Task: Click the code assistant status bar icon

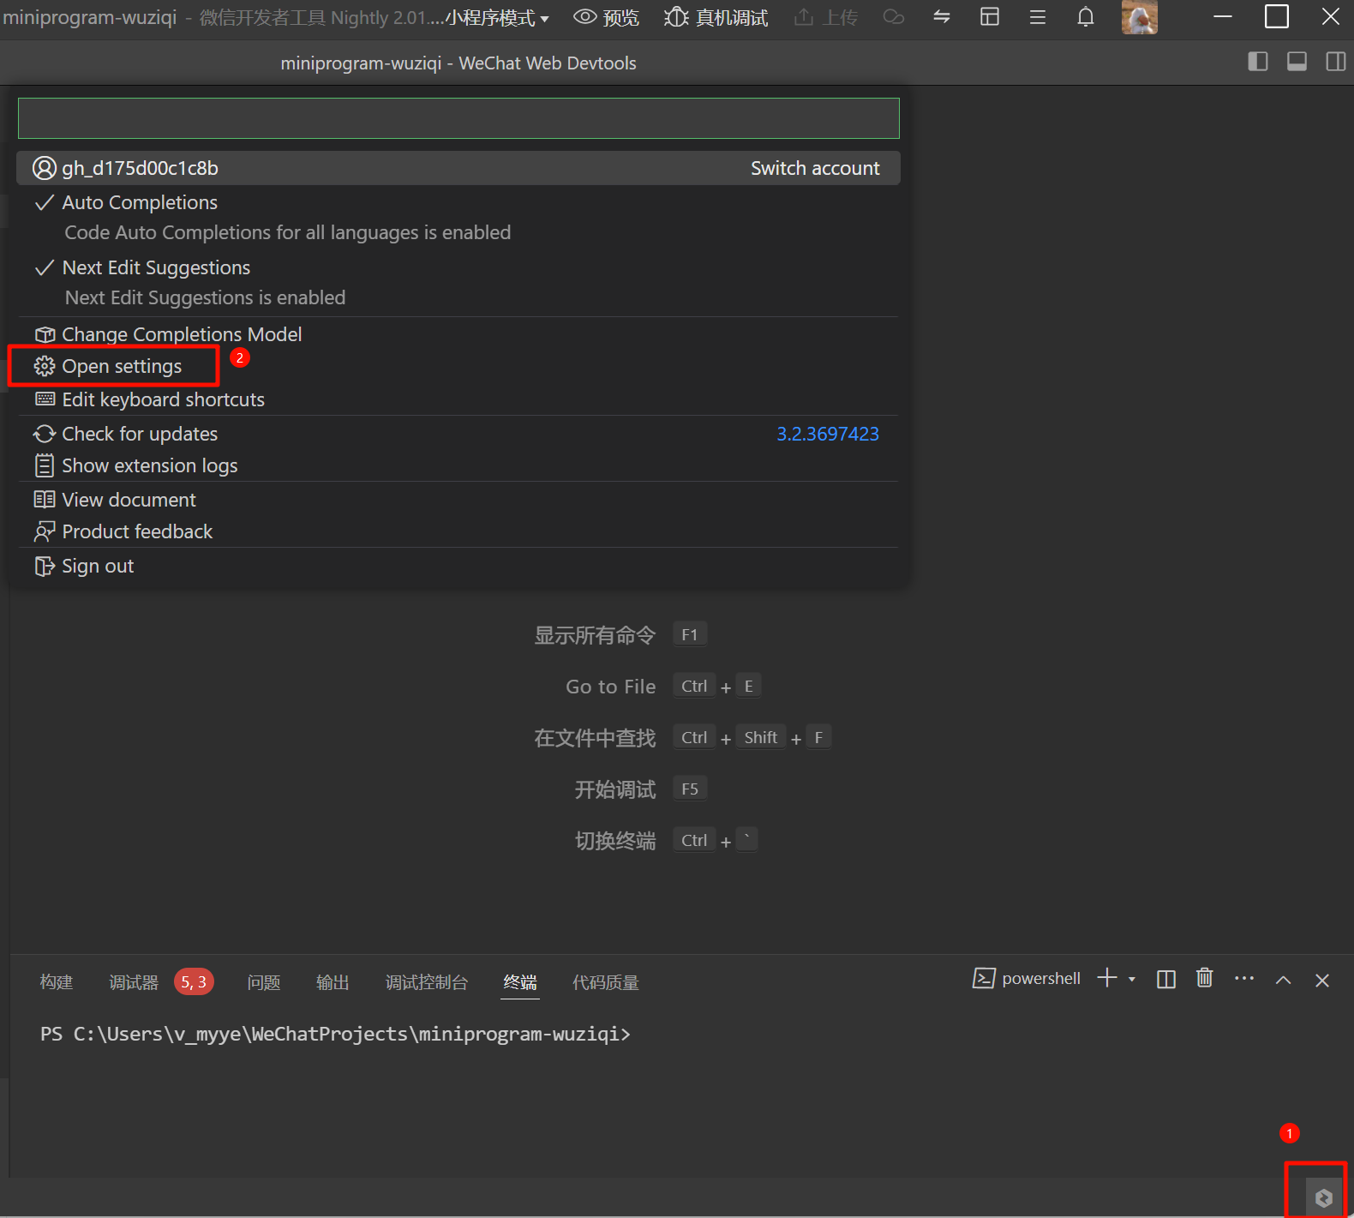Action: 1323,1197
